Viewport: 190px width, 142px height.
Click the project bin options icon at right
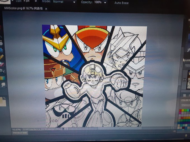tap(174, 131)
